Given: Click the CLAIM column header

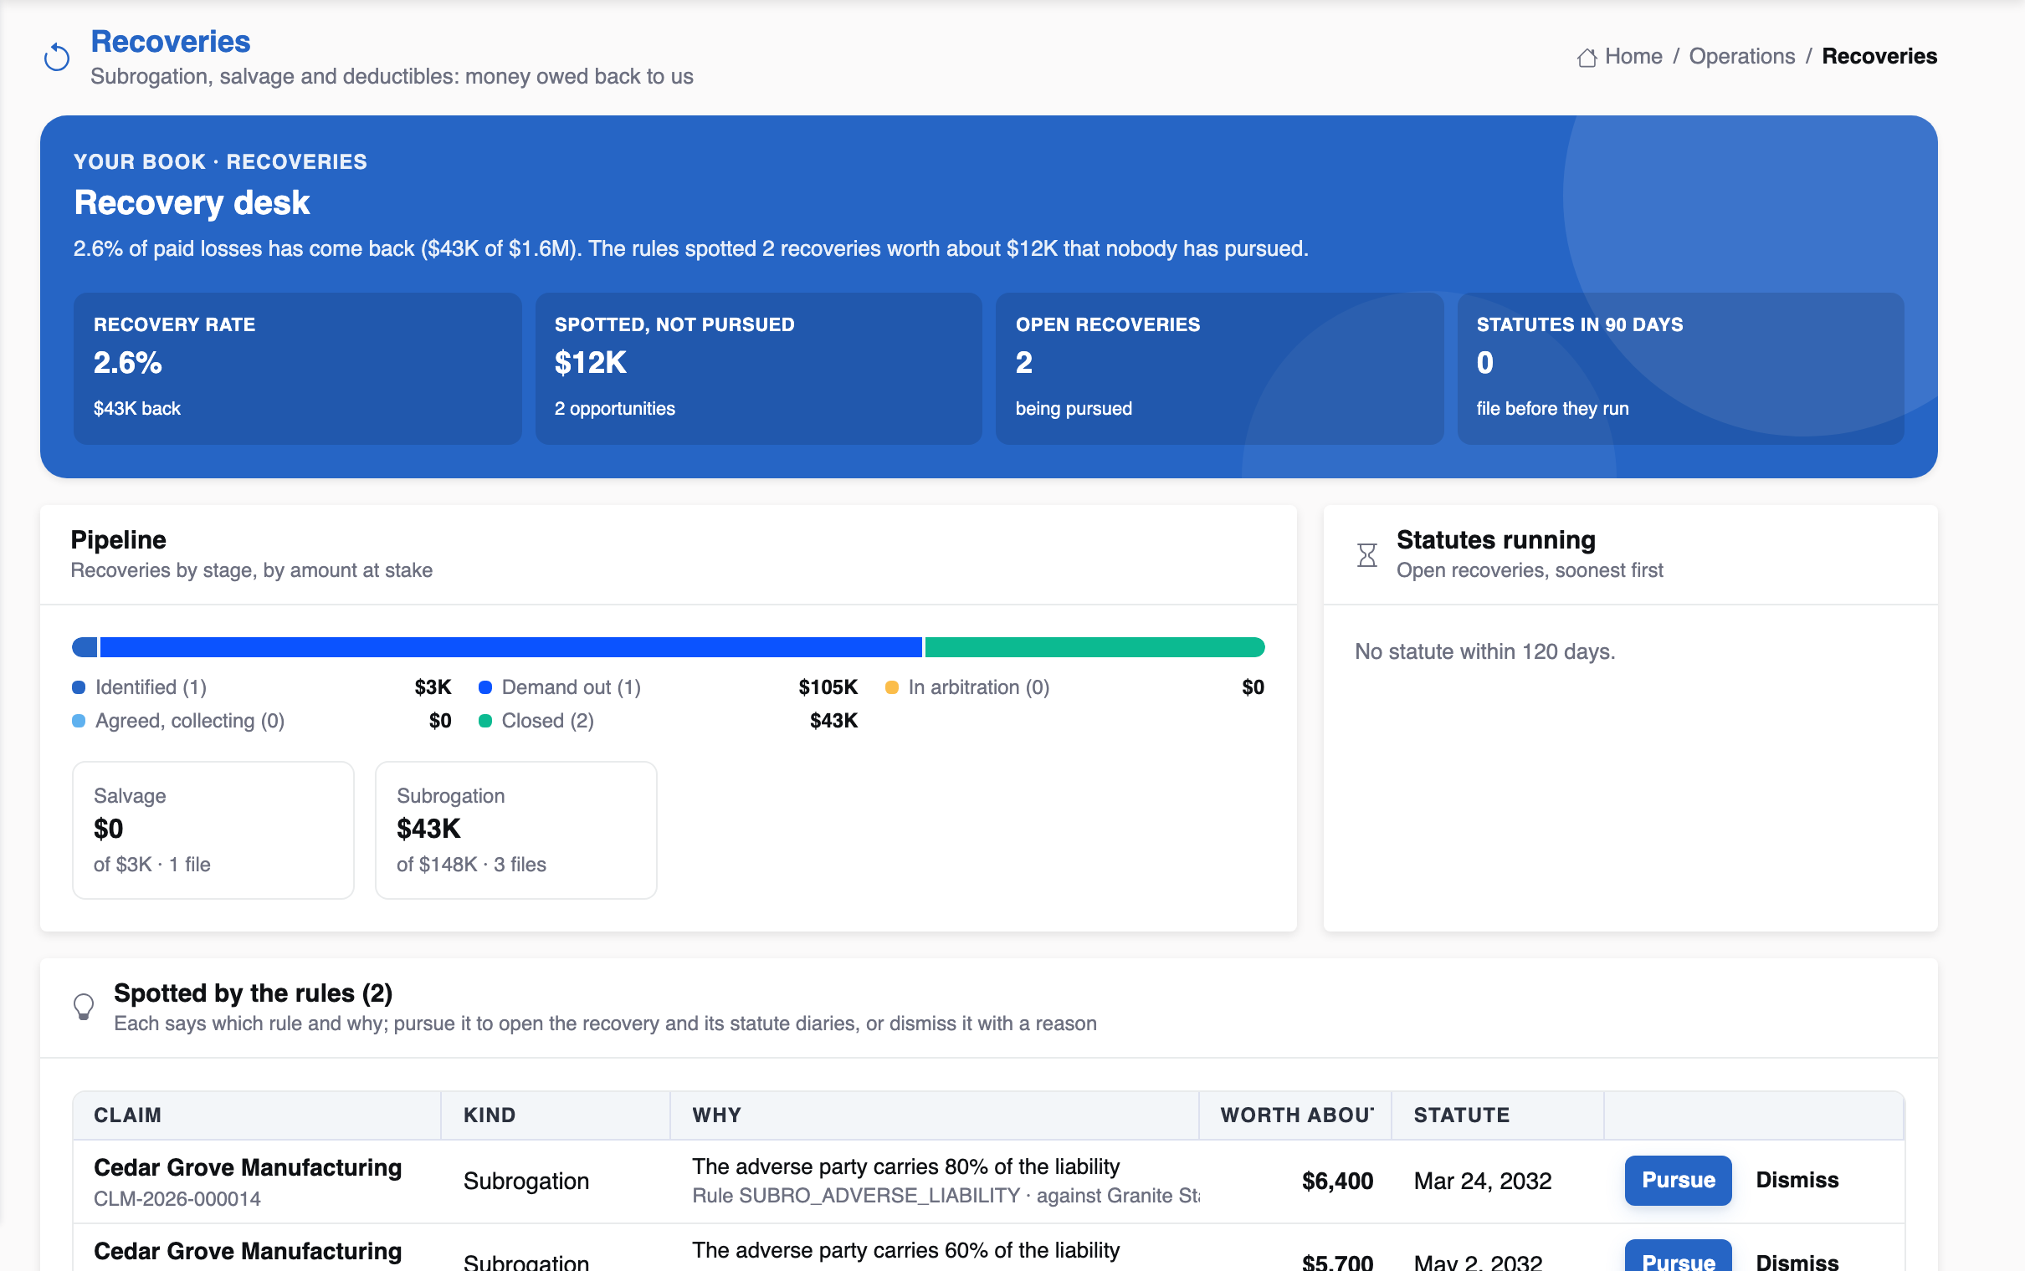Looking at the screenshot, I should click(257, 1115).
